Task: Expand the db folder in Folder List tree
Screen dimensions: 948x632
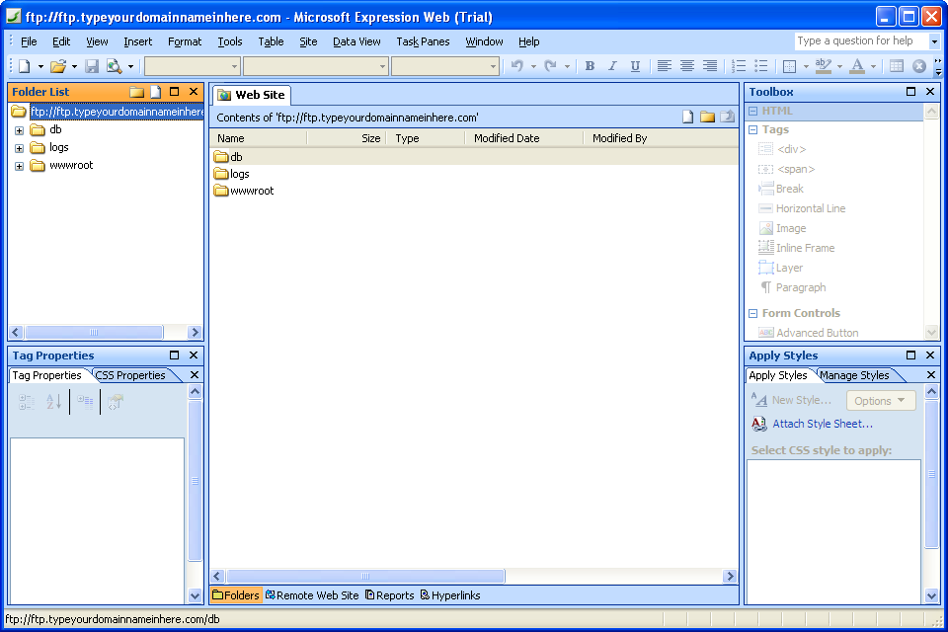Action: coord(20,130)
